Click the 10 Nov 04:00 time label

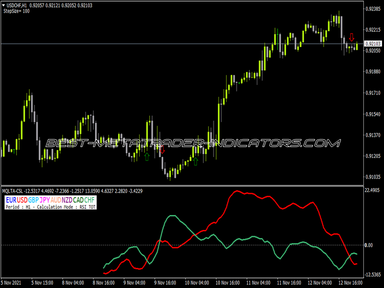pyautogui.click(x=197, y=283)
